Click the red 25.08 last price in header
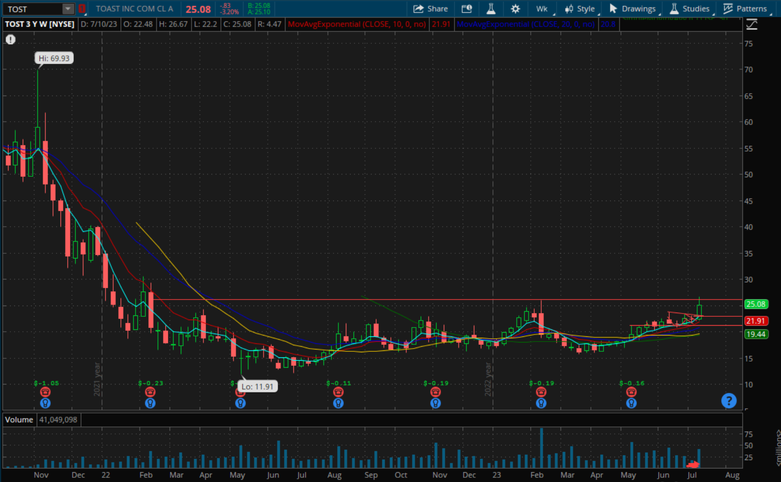The height and width of the screenshot is (482, 781). 198,9
